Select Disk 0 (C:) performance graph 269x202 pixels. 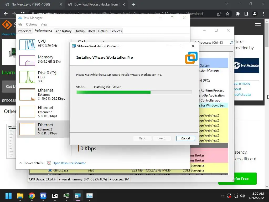[x=27, y=77]
